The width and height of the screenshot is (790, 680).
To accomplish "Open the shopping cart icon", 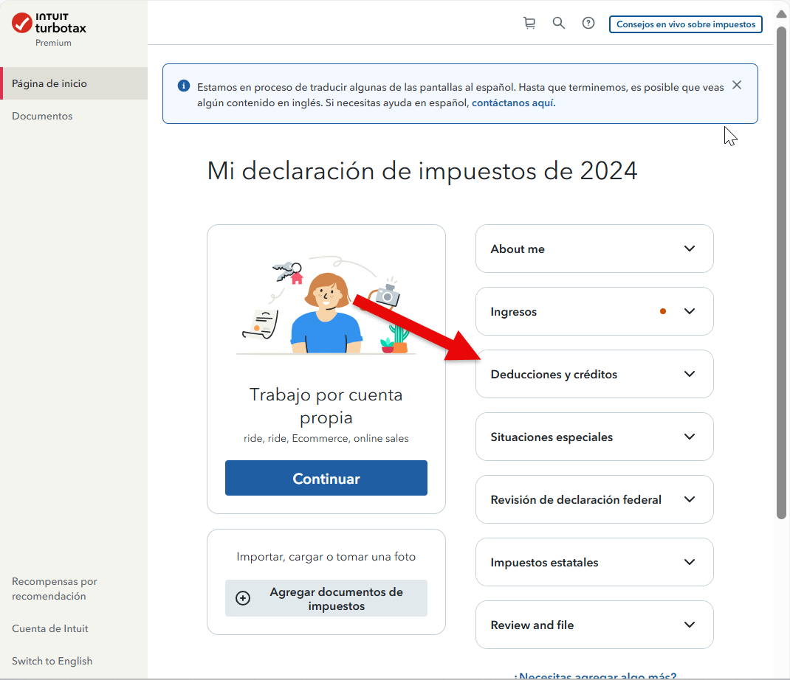I will tap(529, 24).
